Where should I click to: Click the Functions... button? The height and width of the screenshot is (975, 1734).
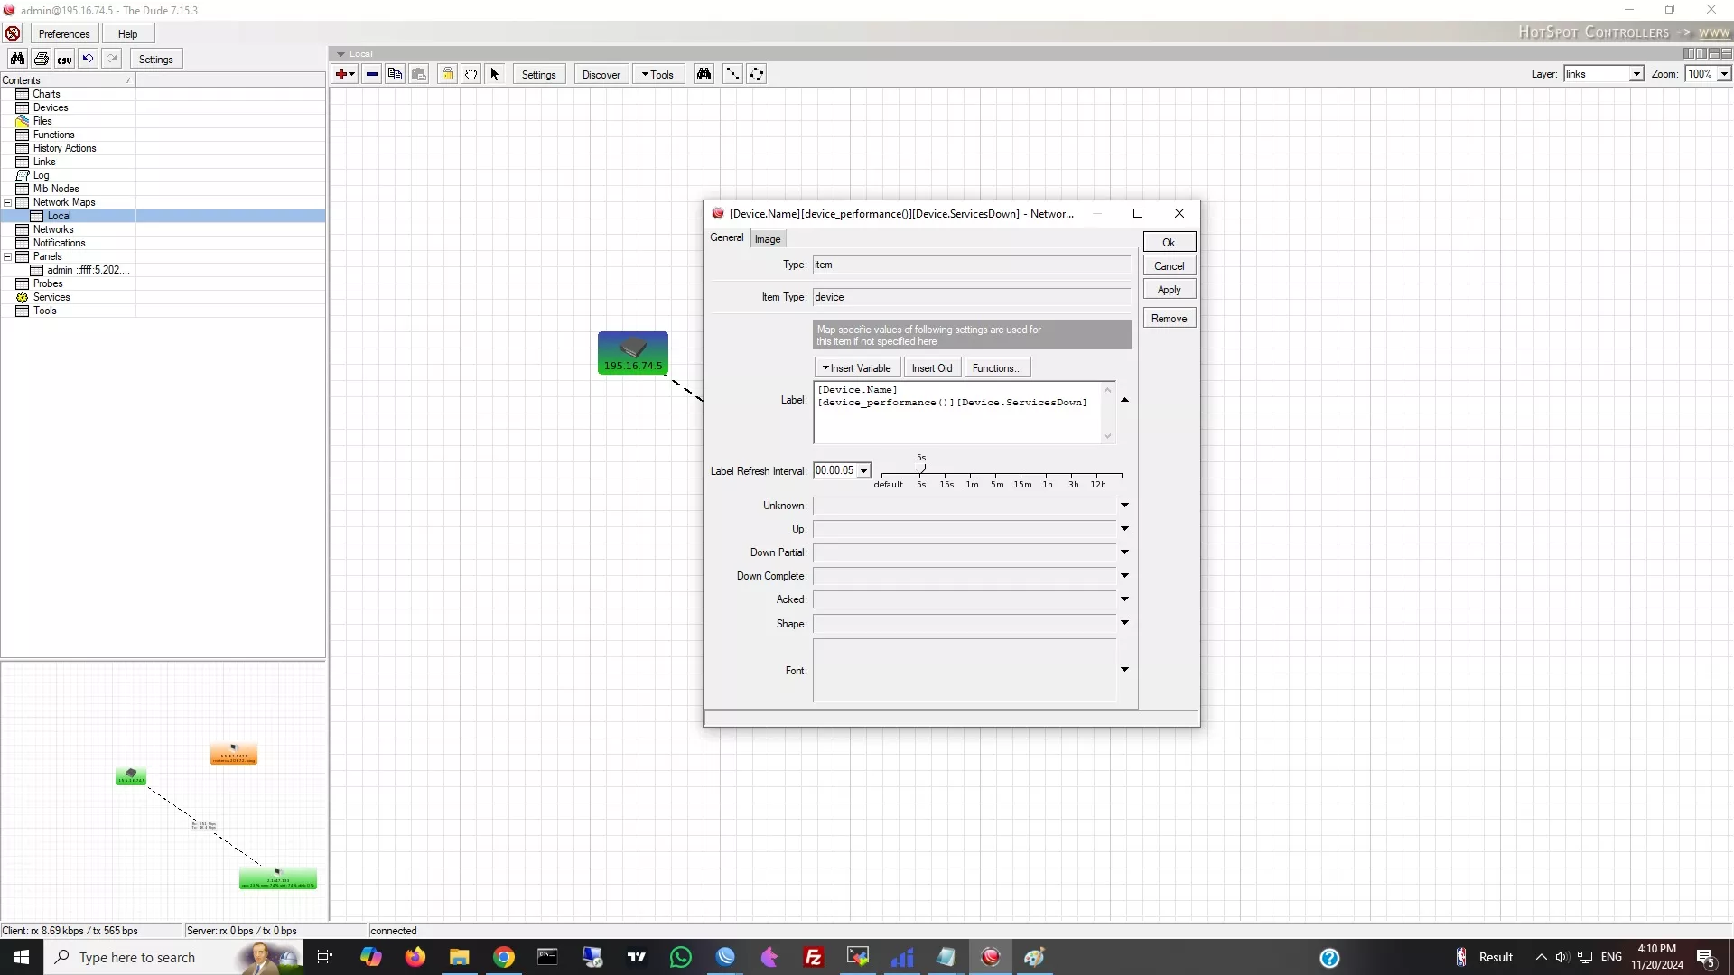(x=997, y=367)
